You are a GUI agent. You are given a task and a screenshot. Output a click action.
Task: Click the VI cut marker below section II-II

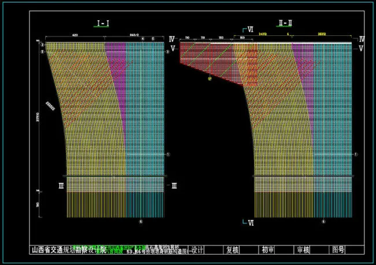coord(250,222)
